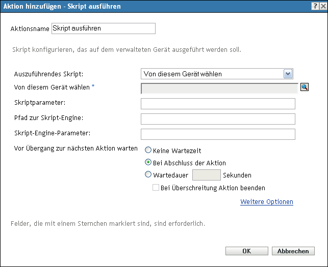Choose the Bei Abschluss der Aktion option
Image resolution: width=328 pixels, height=267 pixels.
coord(148,163)
